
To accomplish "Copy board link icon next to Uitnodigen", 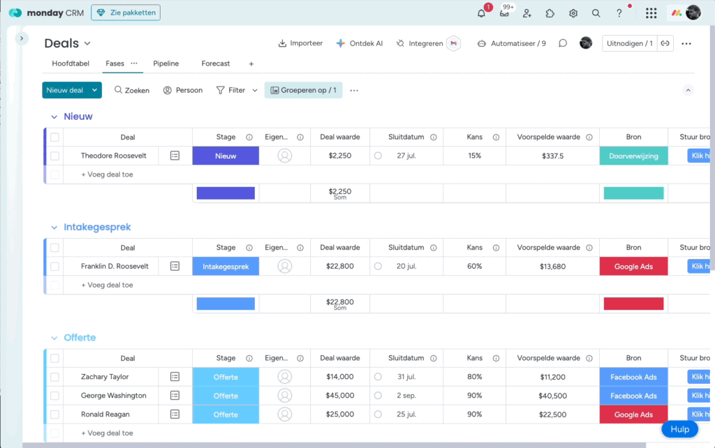I will (x=665, y=43).
